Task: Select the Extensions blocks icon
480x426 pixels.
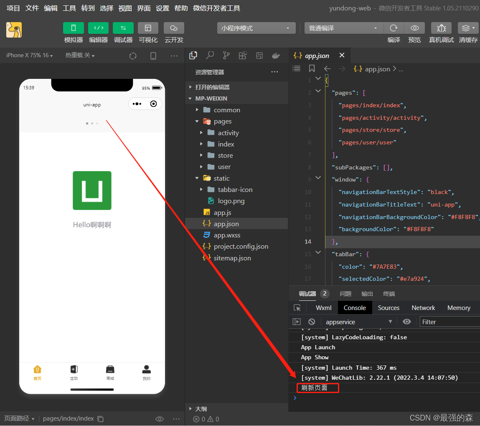Action: [243, 55]
